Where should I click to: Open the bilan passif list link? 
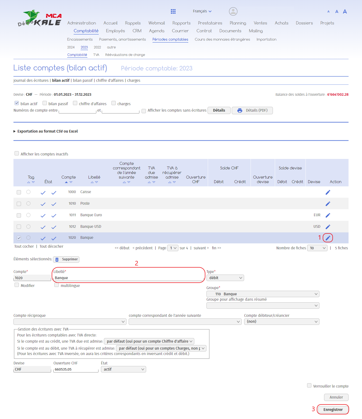[x=83, y=80]
